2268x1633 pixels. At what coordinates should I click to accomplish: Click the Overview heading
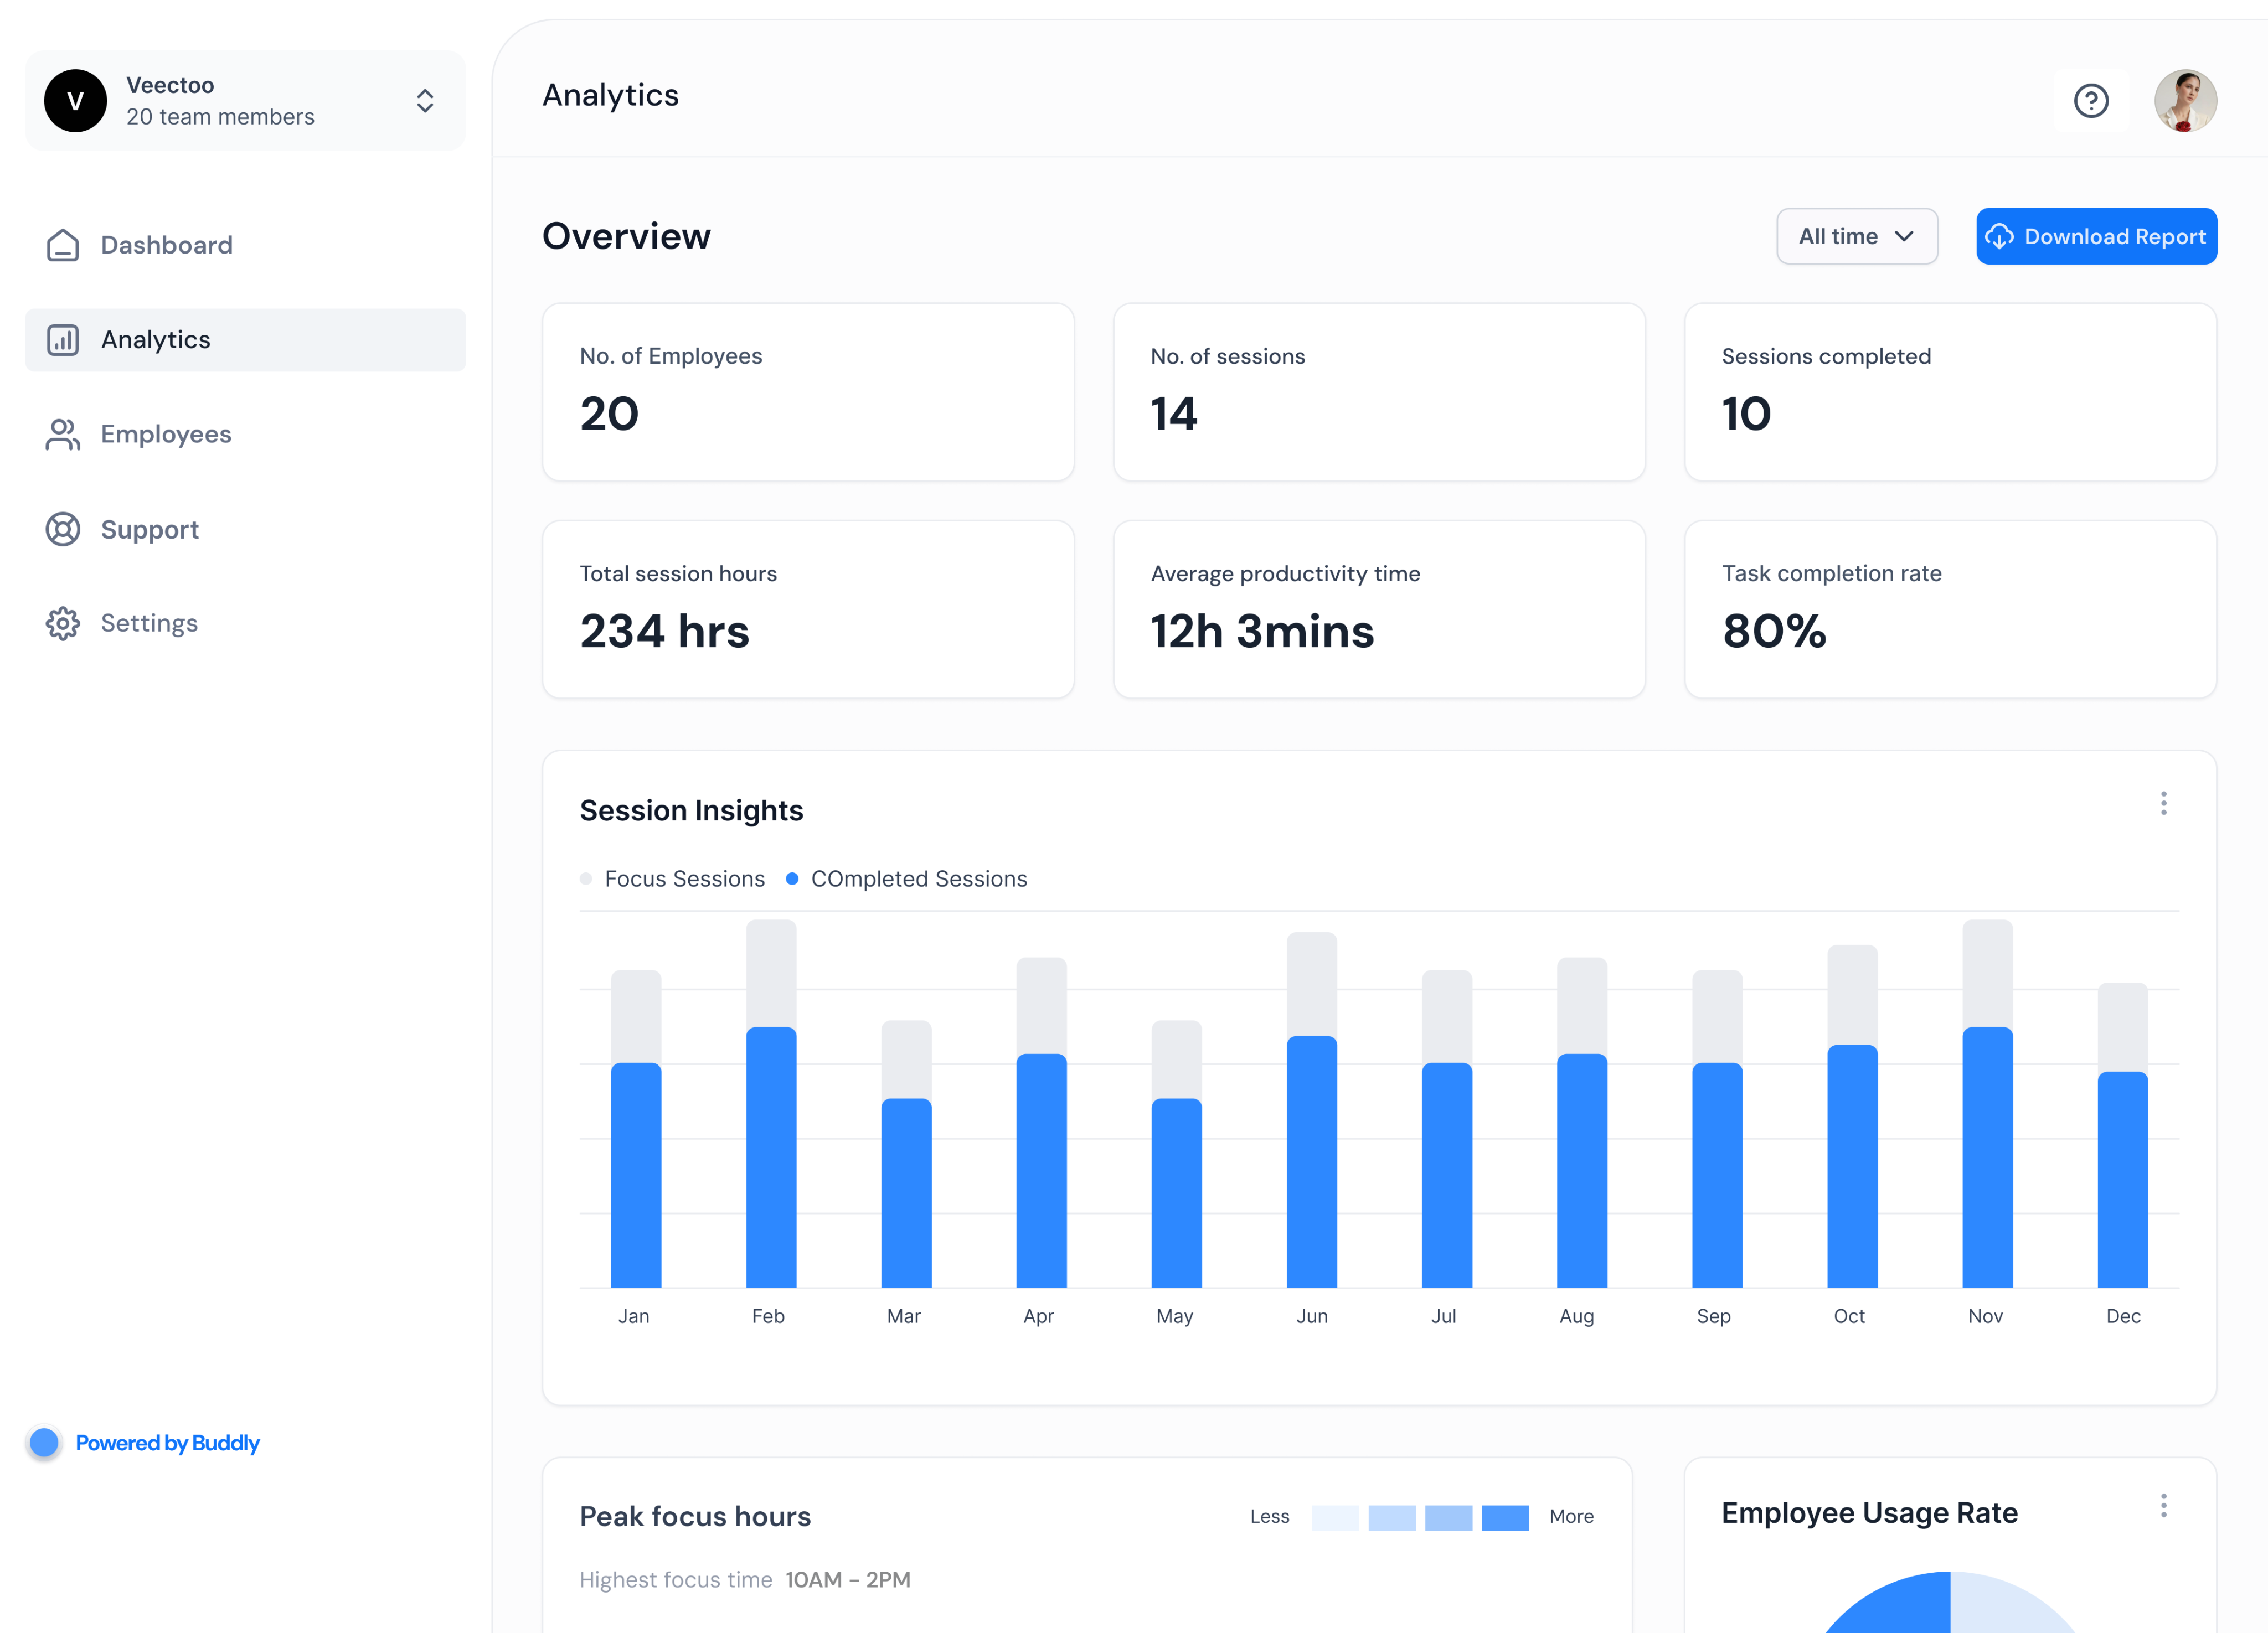pos(626,236)
